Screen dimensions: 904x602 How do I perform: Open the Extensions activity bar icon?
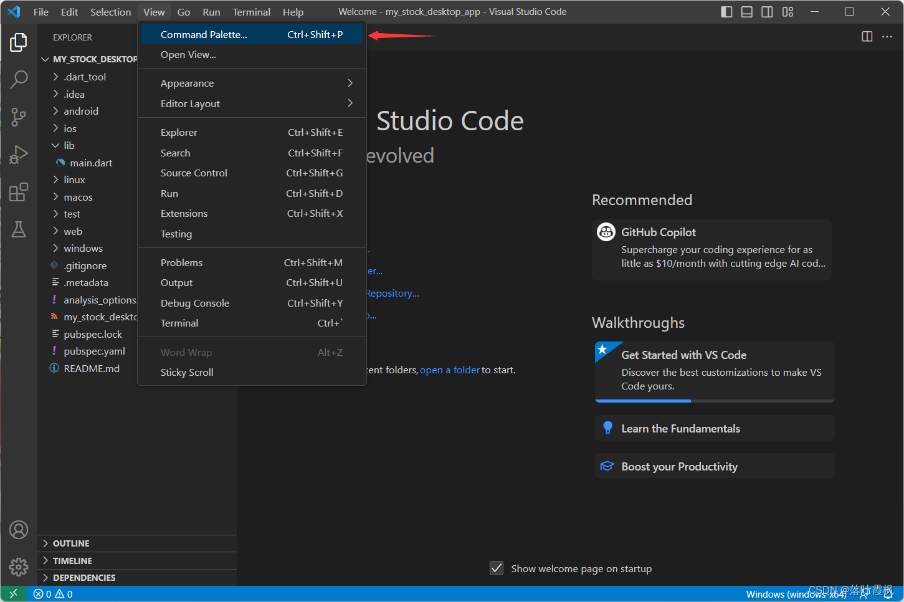[x=19, y=192]
